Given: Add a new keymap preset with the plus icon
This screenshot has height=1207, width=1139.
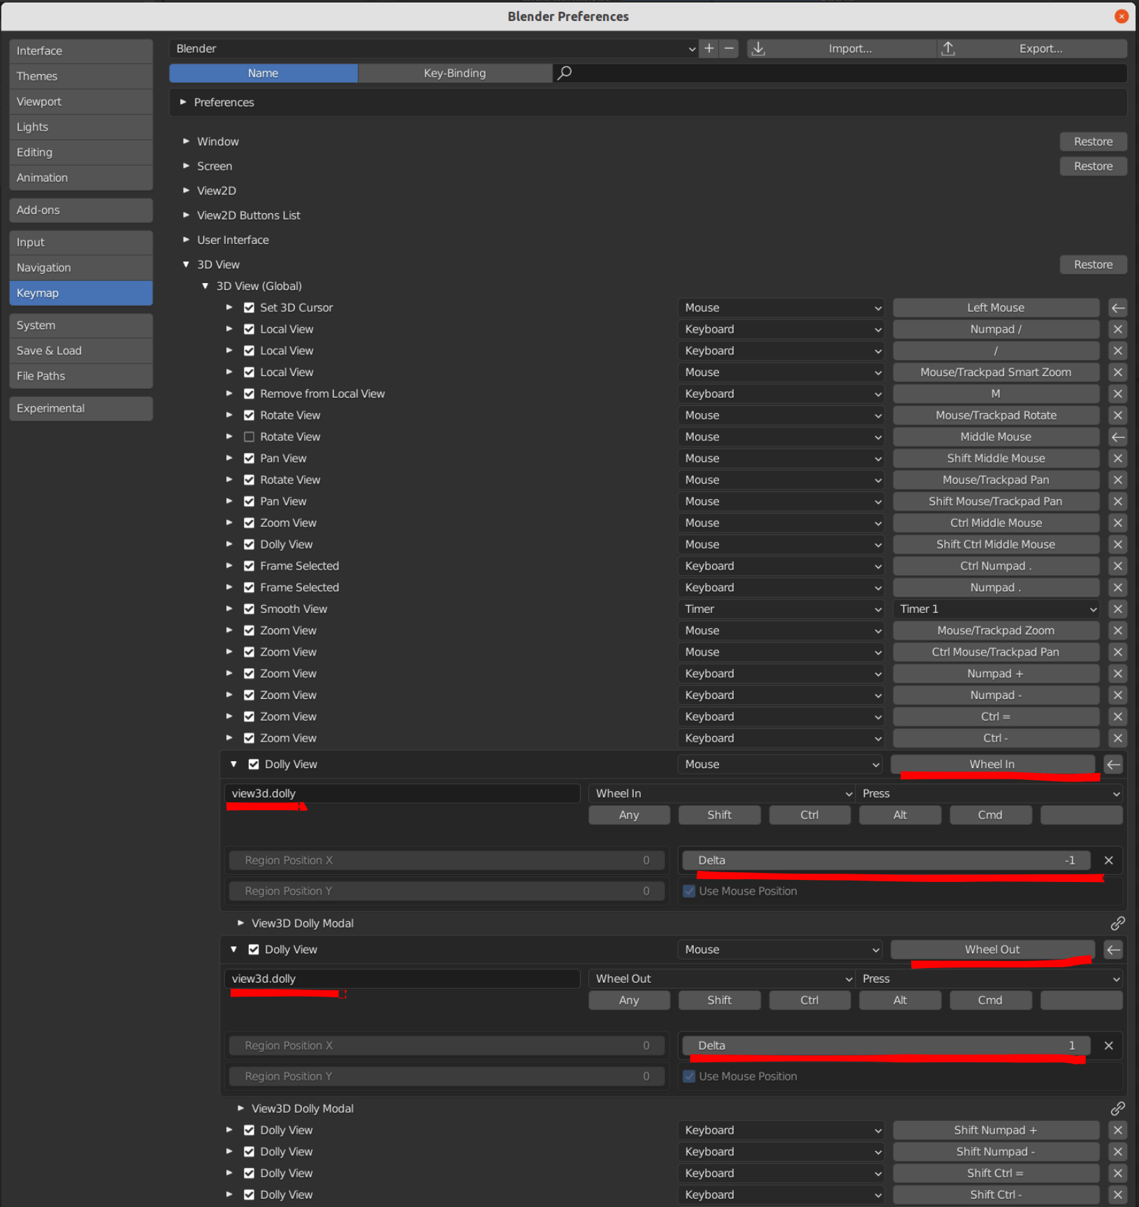Looking at the screenshot, I should pos(708,48).
